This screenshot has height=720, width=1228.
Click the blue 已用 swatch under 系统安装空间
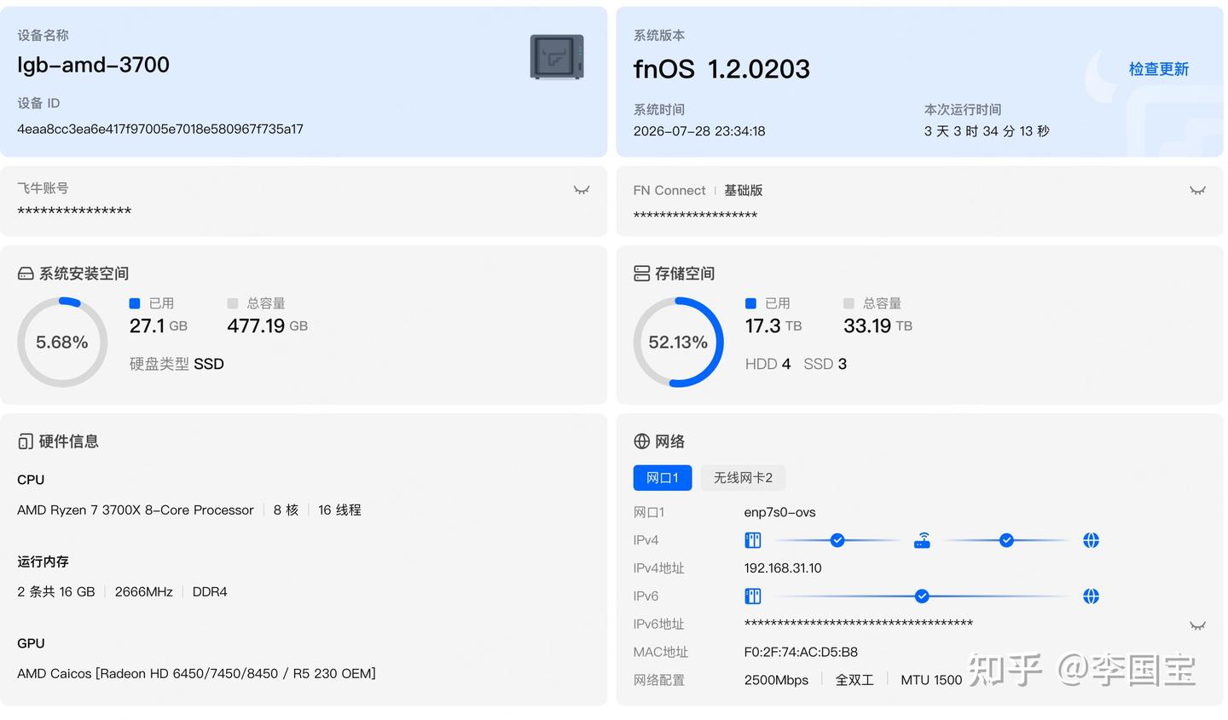(135, 303)
